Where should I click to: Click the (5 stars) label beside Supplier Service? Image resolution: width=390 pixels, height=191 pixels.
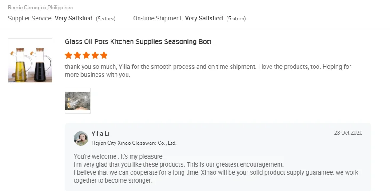click(106, 19)
